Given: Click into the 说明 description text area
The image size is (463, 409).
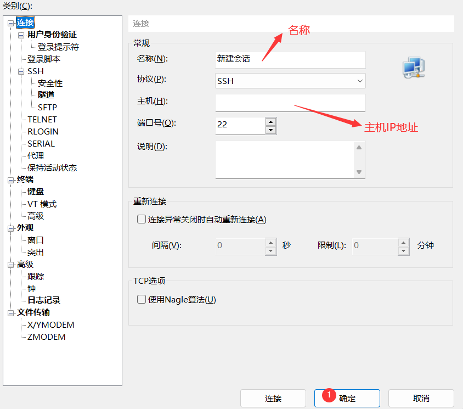Looking at the screenshot, I should [285, 160].
